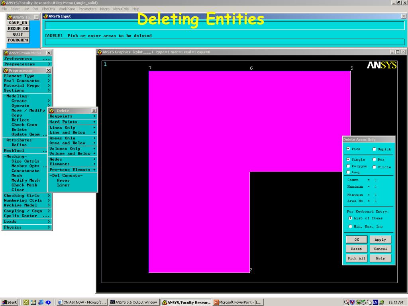Viewport: 408px width, 306px height.
Task: Click Reset in Delete Areas Only dialog
Action: 357,249
